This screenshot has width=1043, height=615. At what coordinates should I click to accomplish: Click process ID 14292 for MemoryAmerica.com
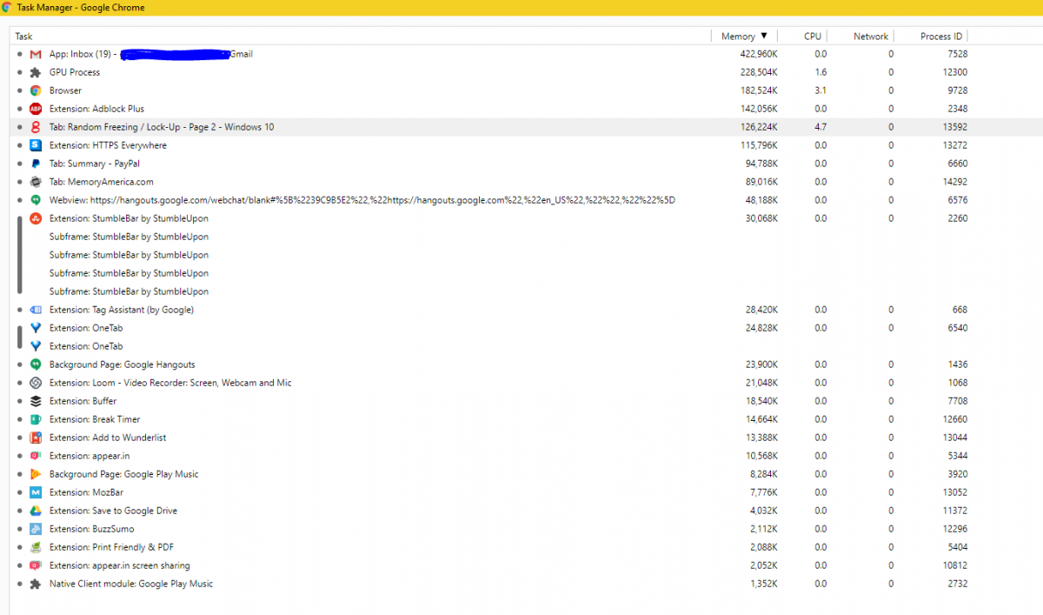(954, 182)
